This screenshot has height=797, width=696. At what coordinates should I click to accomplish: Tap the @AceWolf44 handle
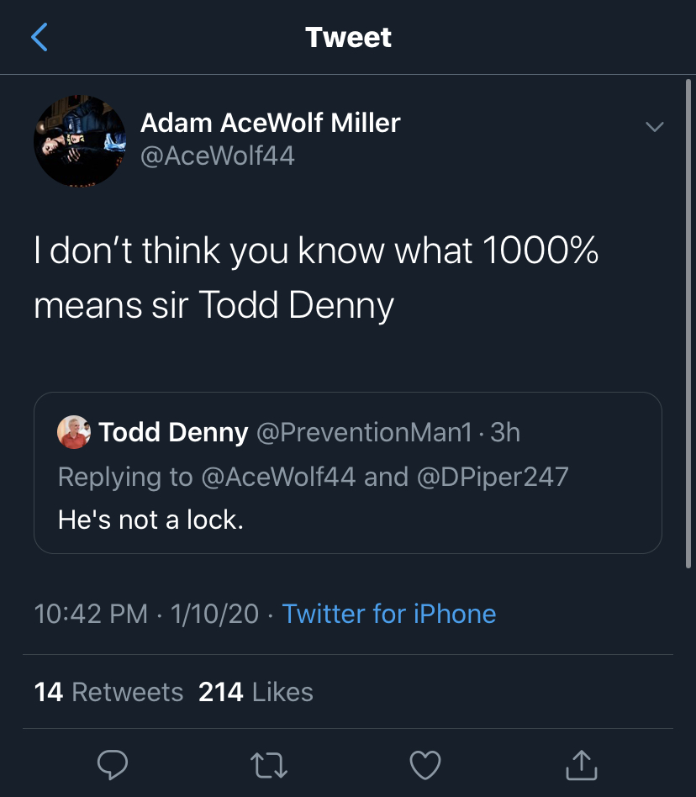[218, 156]
